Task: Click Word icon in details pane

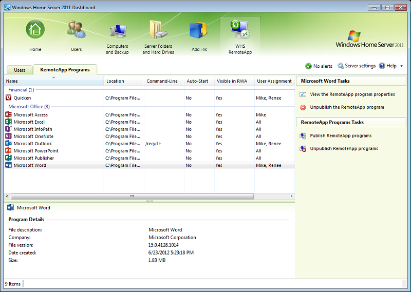Action: click(x=10, y=207)
